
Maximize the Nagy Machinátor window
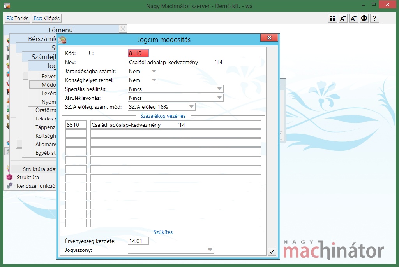pos(374,5)
